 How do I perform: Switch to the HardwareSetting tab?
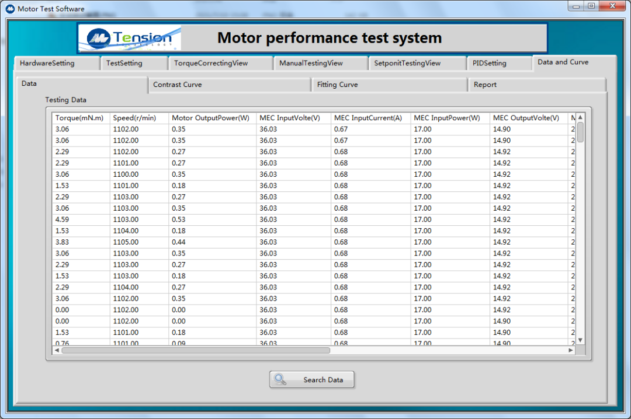[x=57, y=63]
